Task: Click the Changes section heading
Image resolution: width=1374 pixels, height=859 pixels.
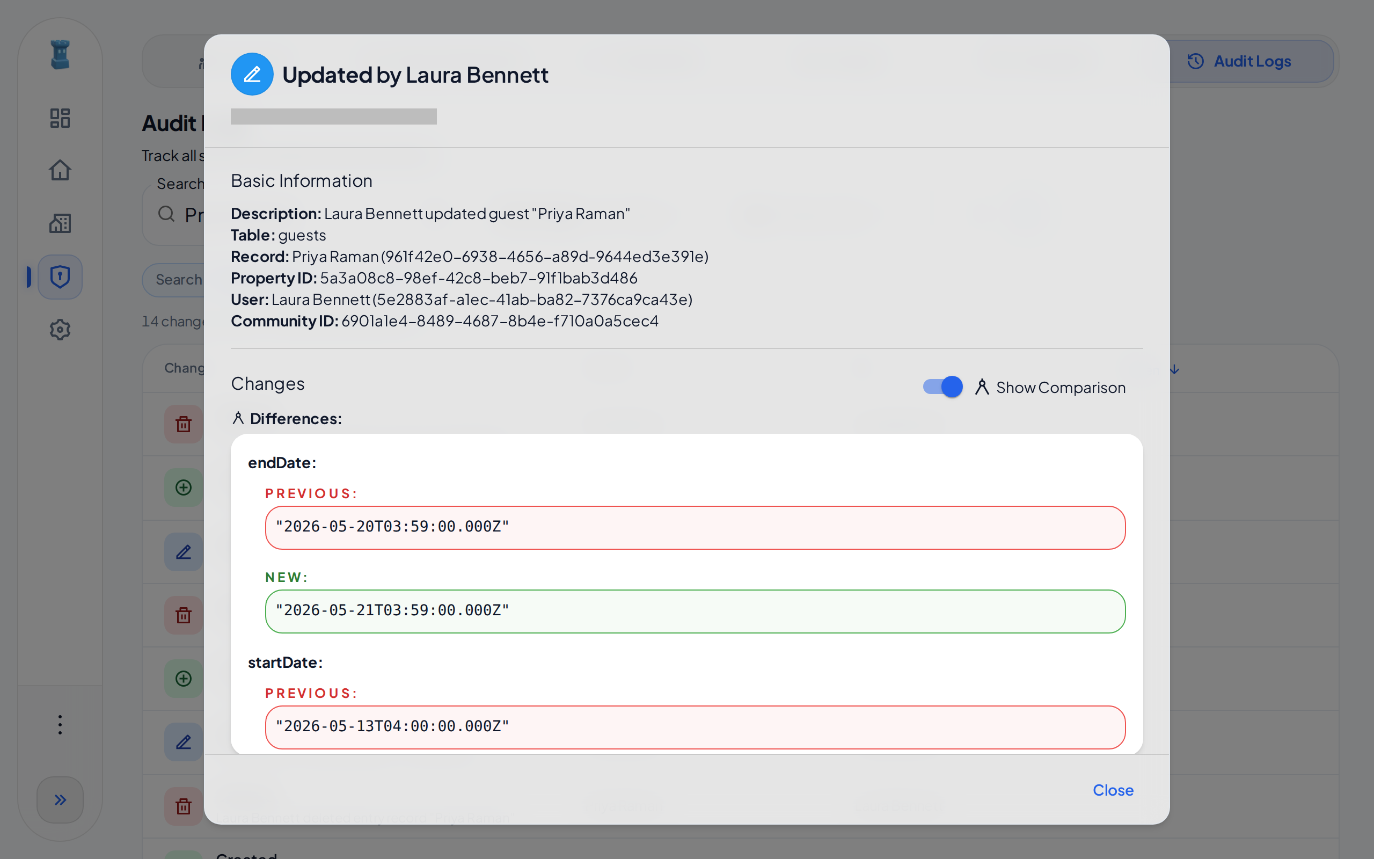Action: point(267,383)
